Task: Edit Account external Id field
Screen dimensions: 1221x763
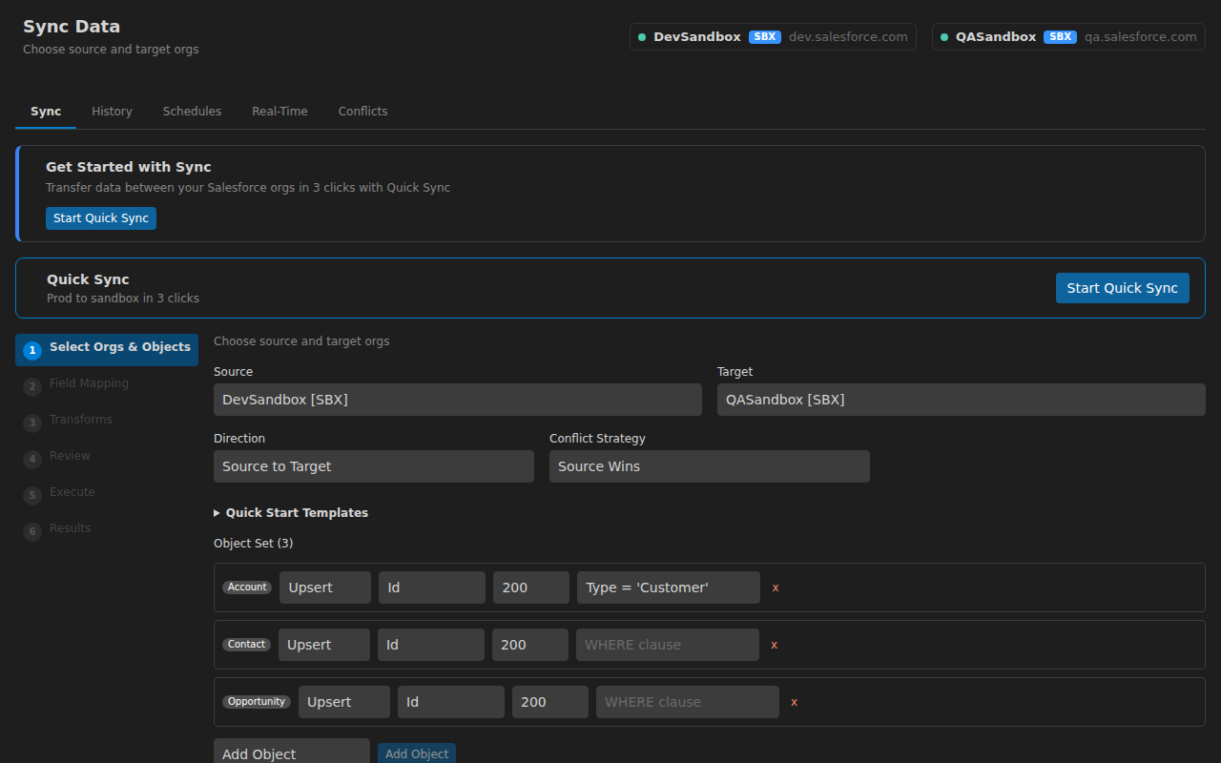Action: coord(432,588)
